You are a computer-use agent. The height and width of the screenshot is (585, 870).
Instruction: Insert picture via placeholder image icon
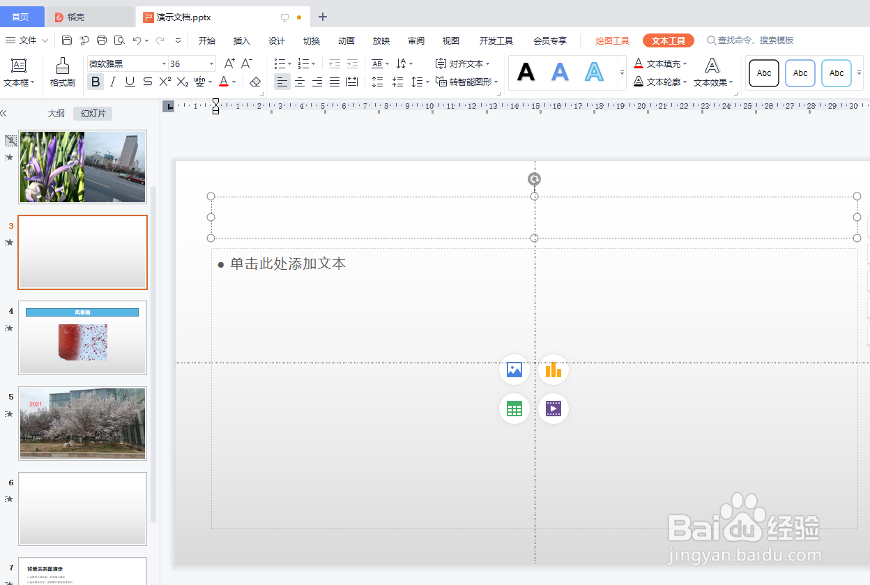click(514, 370)
